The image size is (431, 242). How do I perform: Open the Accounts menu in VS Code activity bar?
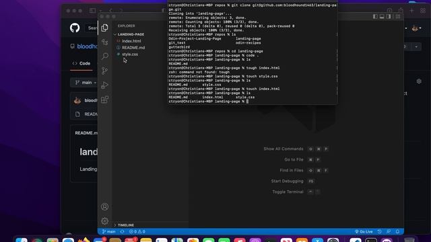tap(105, 206)
